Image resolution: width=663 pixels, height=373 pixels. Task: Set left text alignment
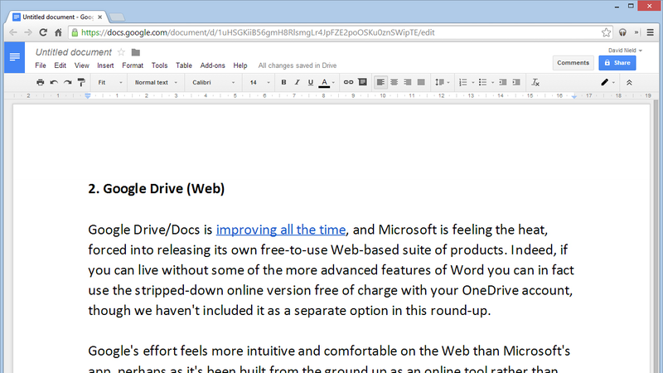click(380, 82)
